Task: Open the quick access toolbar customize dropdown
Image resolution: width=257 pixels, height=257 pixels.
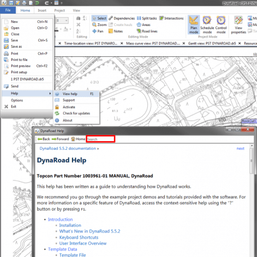Action: pyautogui.click(x=61, y=3)
